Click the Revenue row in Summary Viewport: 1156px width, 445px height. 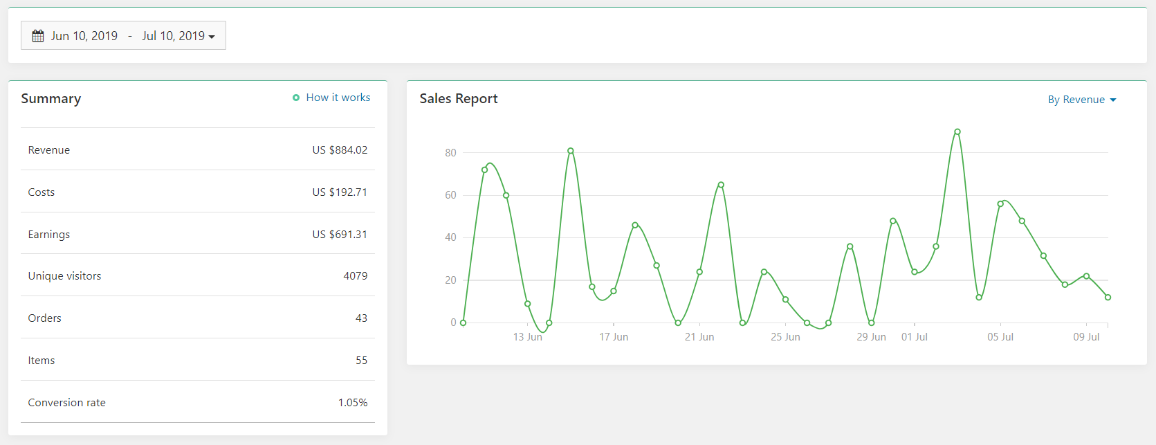click(x=197, y=150)
